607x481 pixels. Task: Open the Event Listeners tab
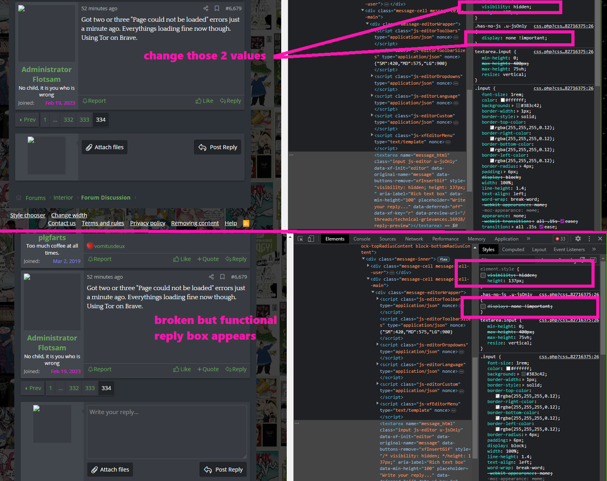(x=569, y=250)
